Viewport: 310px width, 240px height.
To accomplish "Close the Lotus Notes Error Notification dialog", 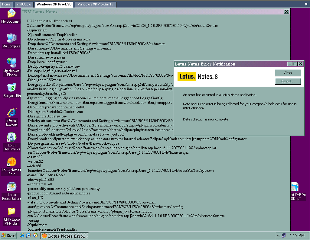I will [301, 64].
